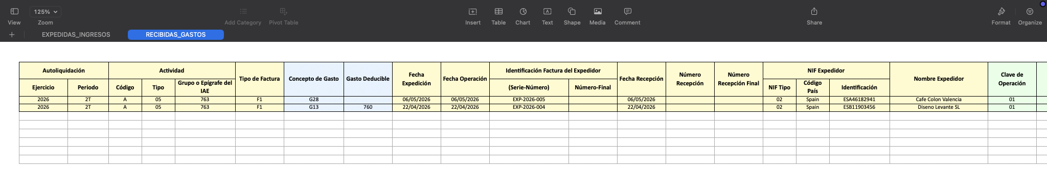Select the 760 Gasto Deducible cell
1047x189 pixels.
[x=368, y=107]
